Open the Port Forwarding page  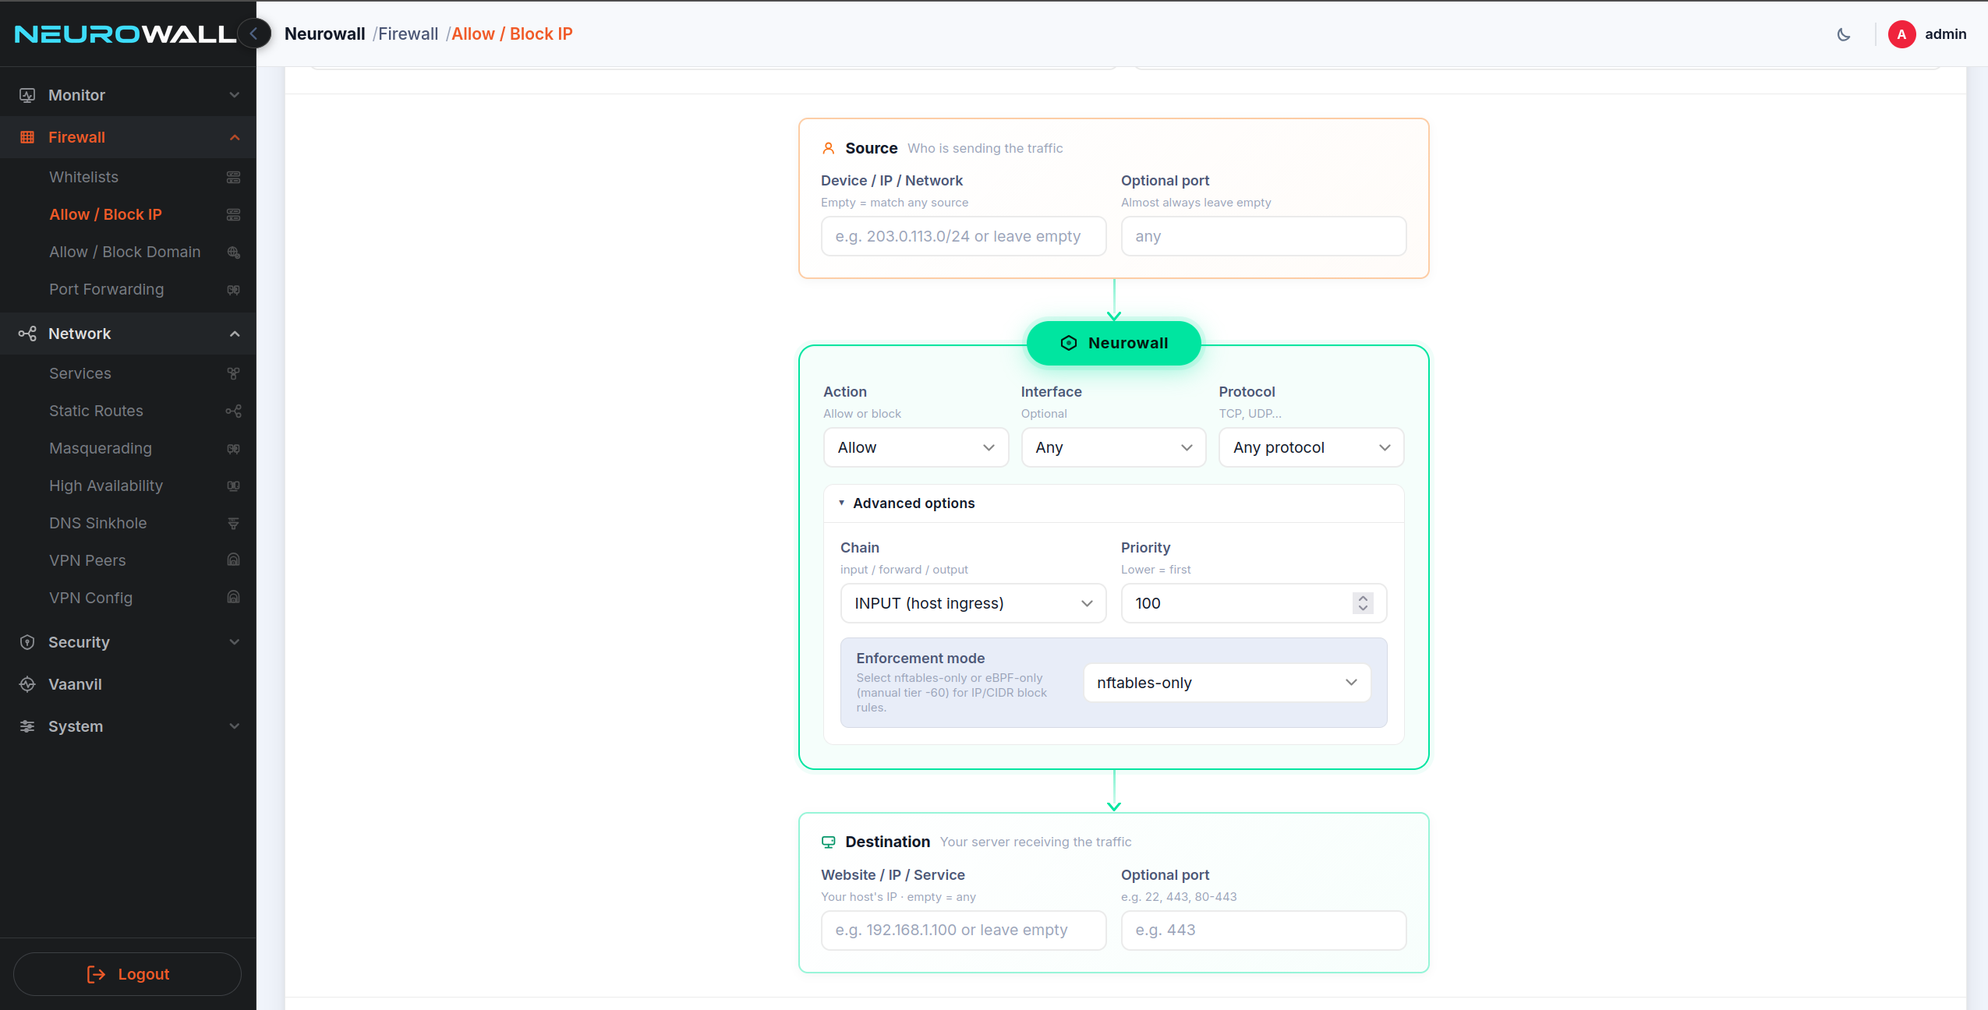(107, 290)
